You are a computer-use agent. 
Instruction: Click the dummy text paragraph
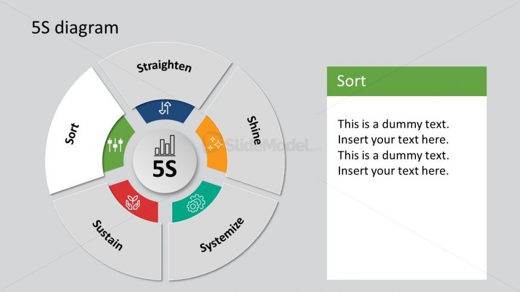coord(393,147)
